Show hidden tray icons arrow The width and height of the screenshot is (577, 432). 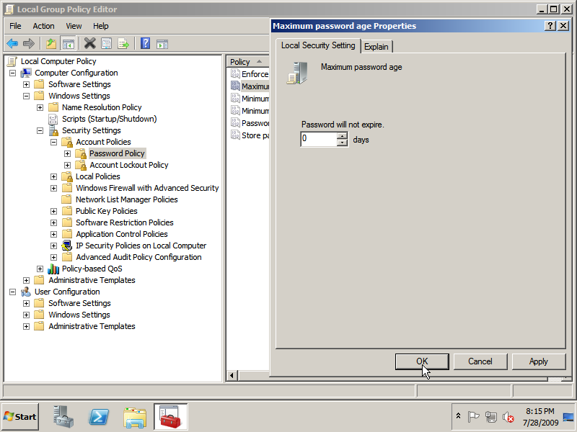[x=458, y=416]
